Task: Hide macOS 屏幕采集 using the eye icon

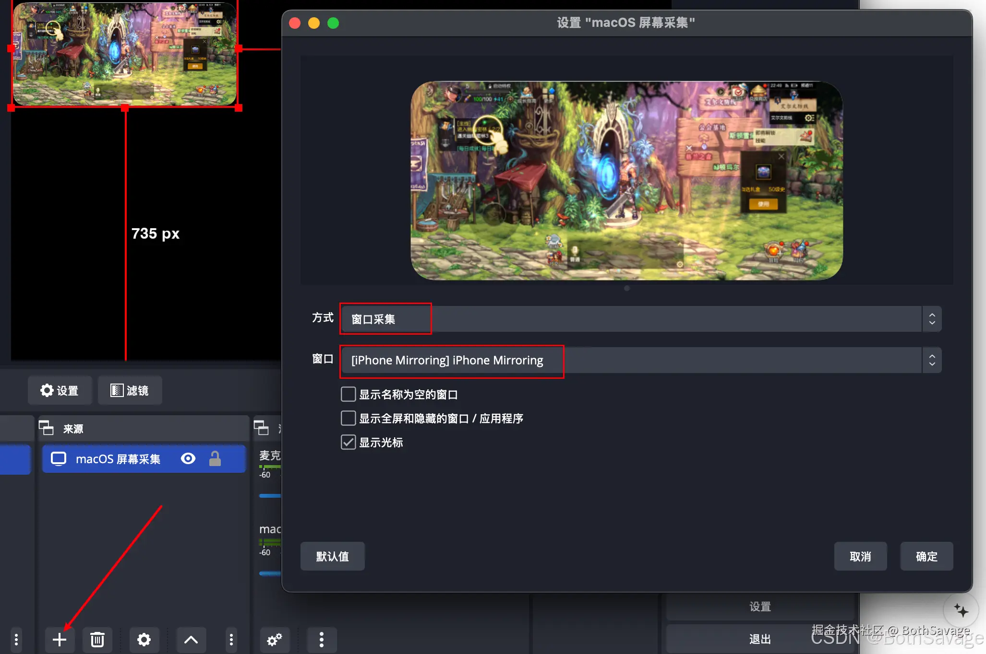Action: 188,459
